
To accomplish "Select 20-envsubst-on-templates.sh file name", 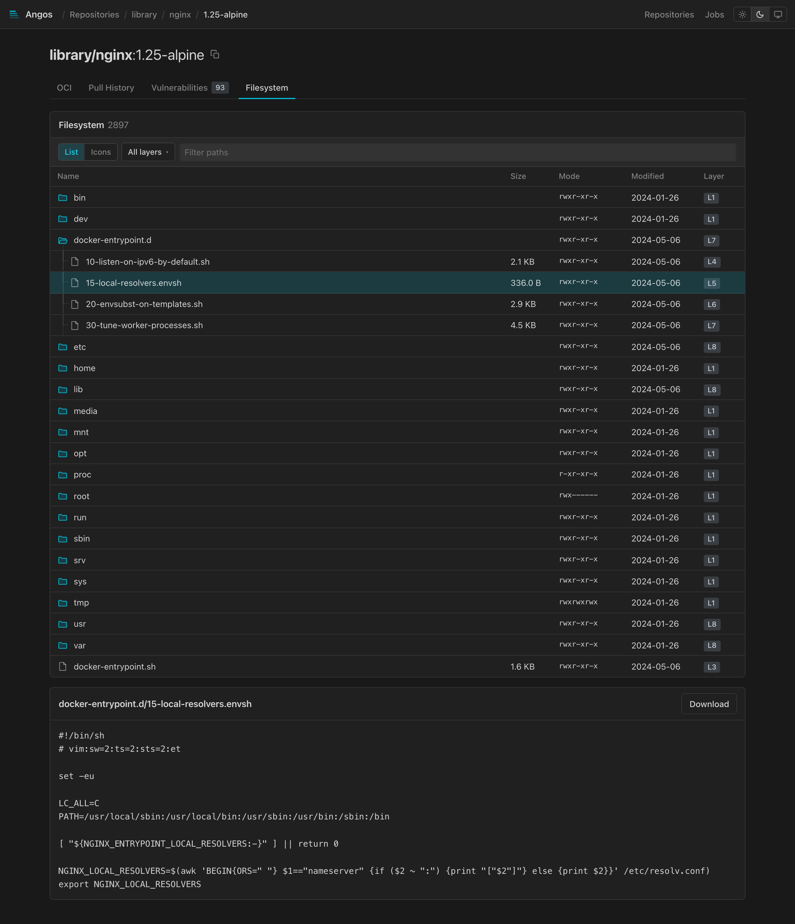I will point(144,304).
